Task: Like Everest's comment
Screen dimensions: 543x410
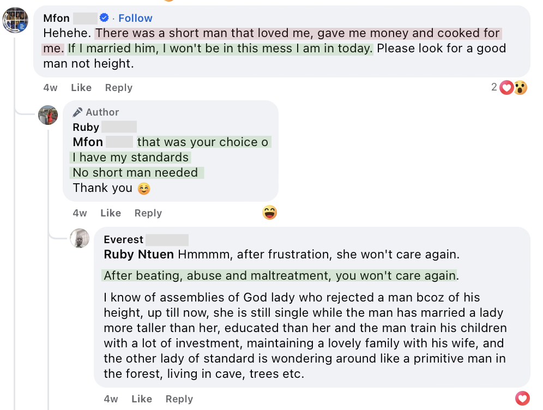Action: point(141,399)
